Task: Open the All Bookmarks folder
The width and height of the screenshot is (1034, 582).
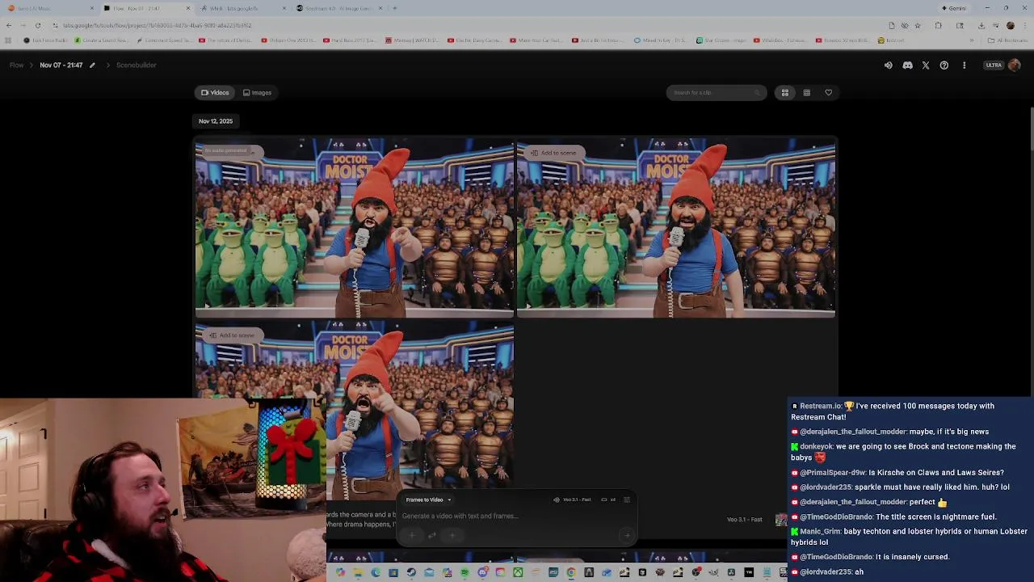Action: pos(1009,40)
